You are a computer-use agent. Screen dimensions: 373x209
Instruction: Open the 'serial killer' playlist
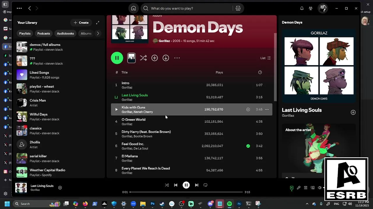[60, 158]
